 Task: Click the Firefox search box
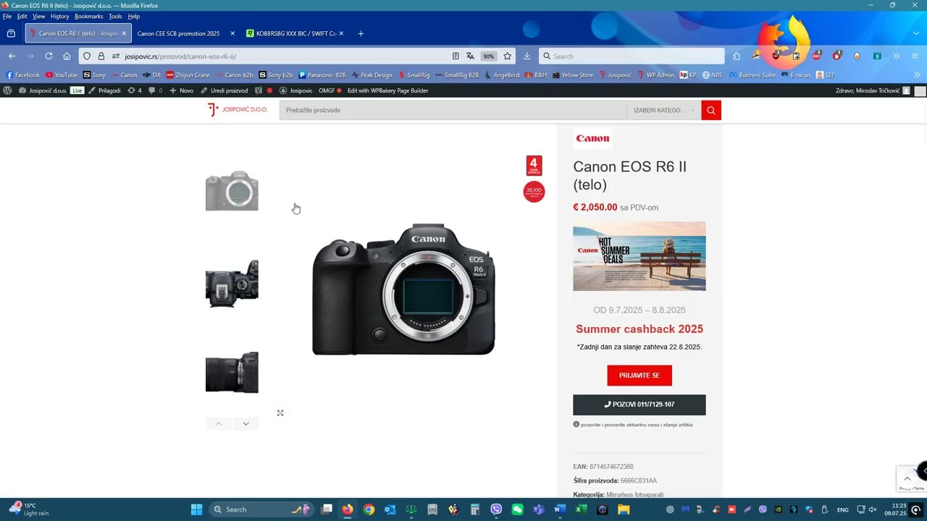pos(632,56)
